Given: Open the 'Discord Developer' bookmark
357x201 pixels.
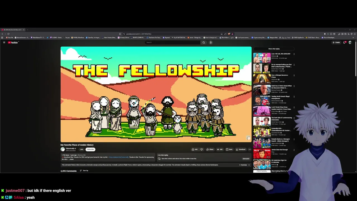Looking at the screenshot, I should tap(328, 37).
